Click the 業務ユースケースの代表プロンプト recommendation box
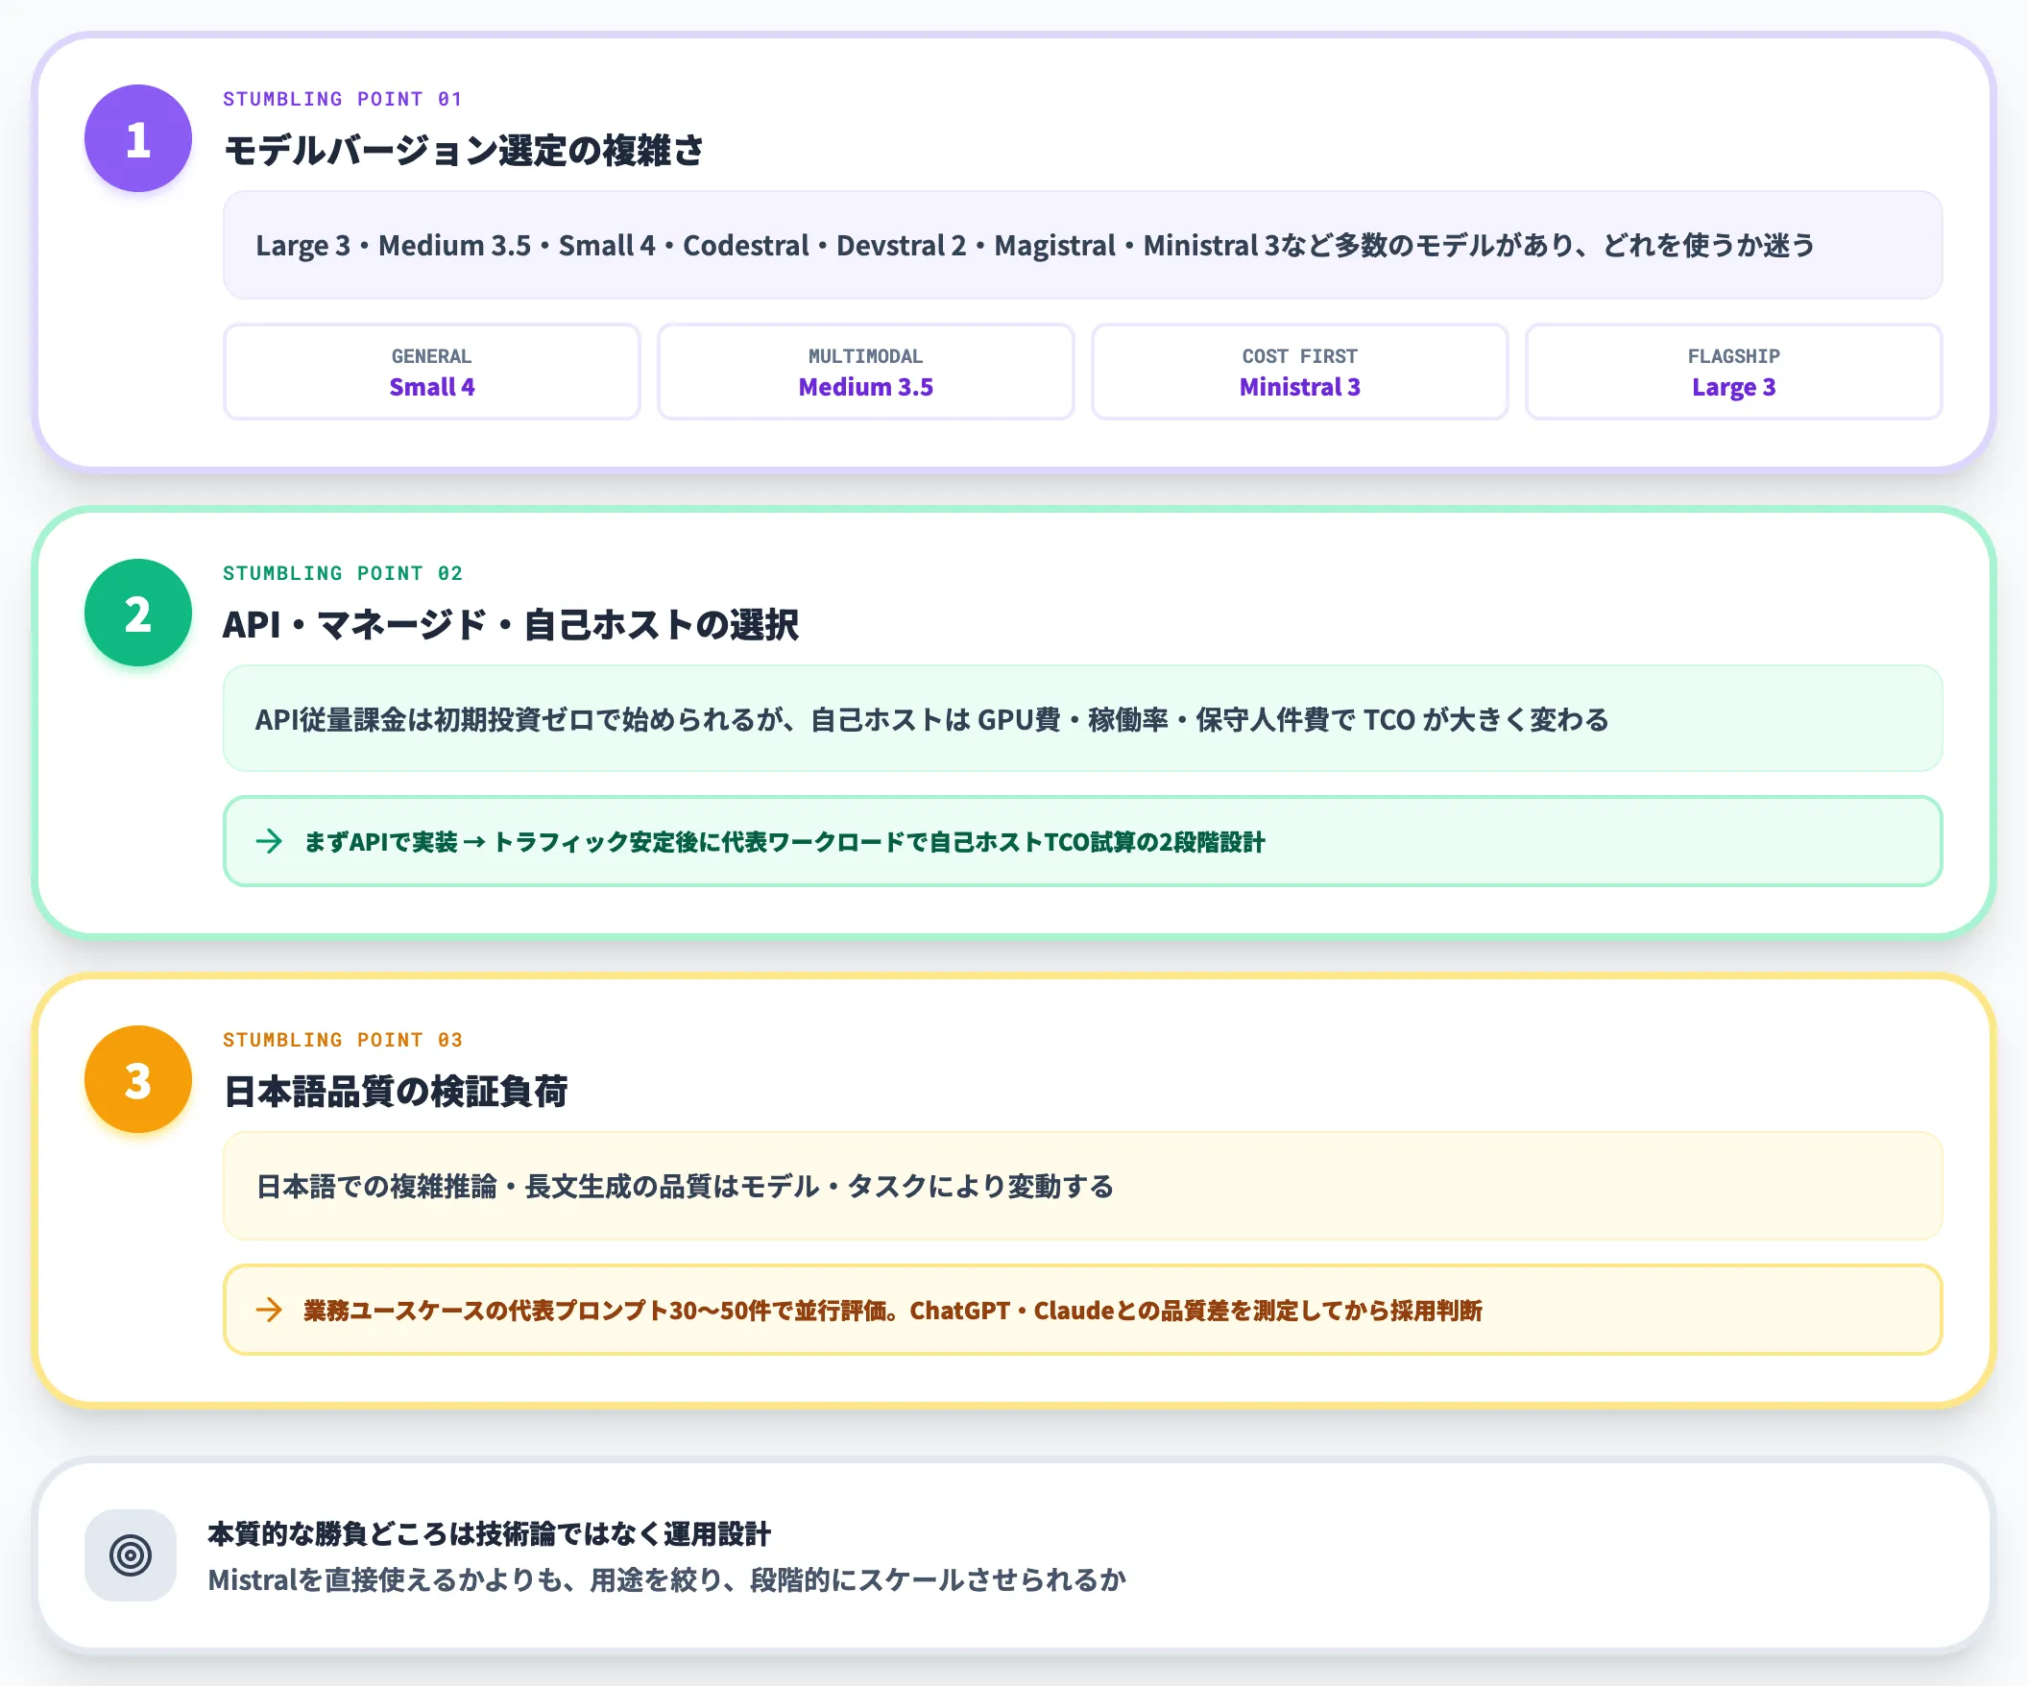 [1082, 1310]
